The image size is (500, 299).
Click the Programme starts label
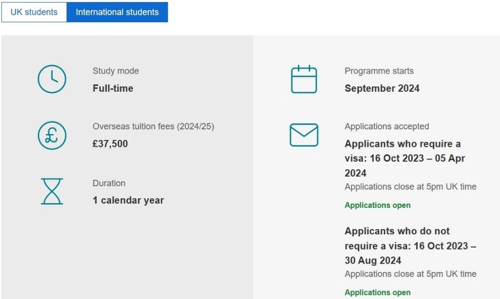(379, 71)
